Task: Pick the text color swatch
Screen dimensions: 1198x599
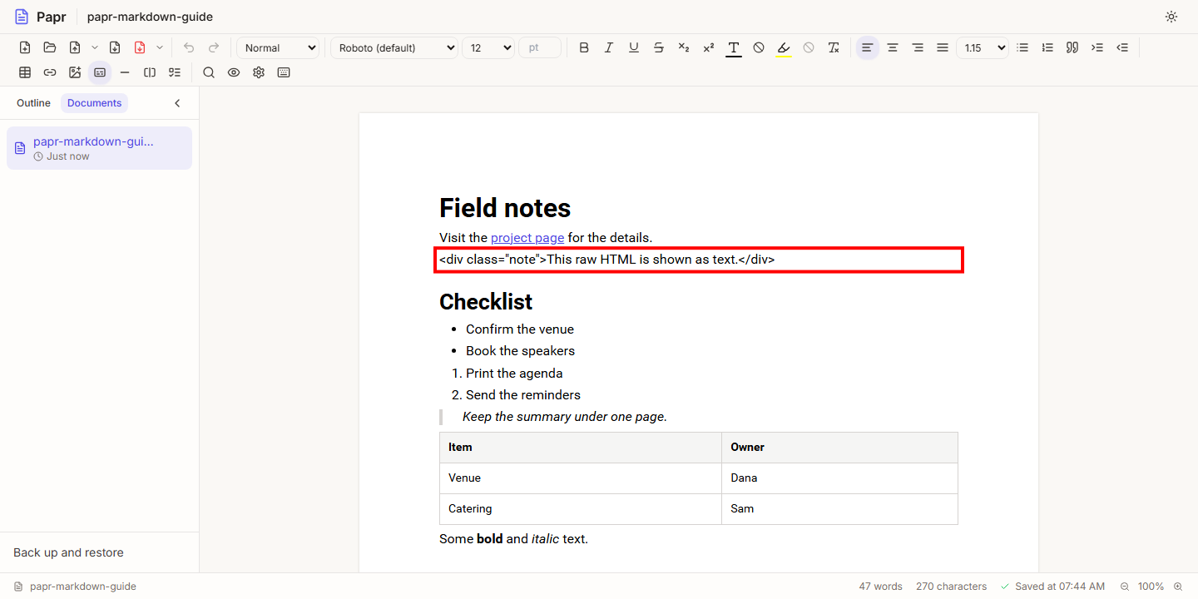Action: 734,47
